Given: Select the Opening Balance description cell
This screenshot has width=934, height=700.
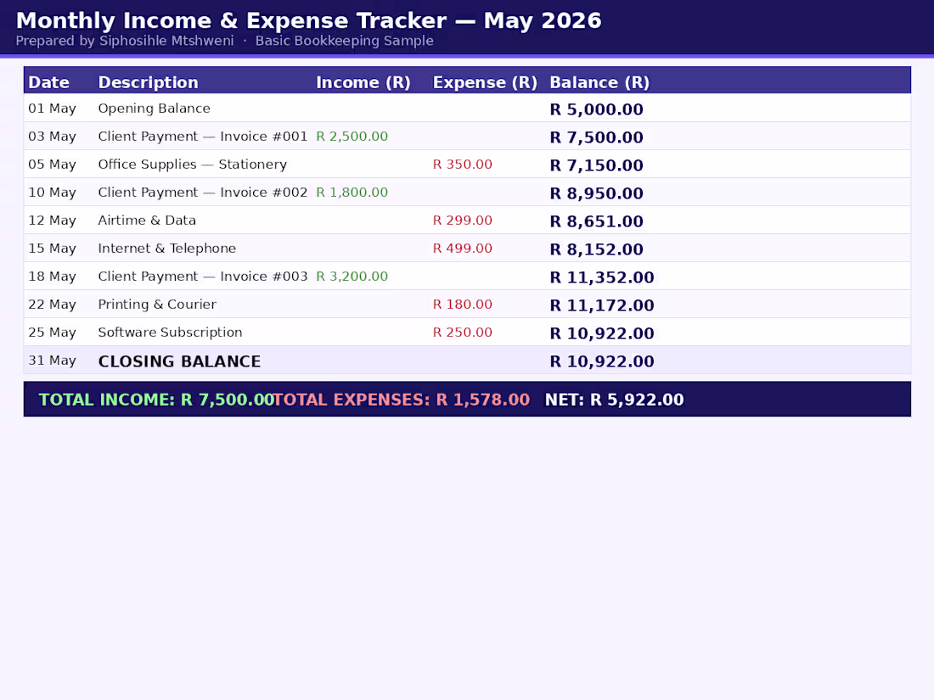Looking at the screenshot, I should [155, 109].
